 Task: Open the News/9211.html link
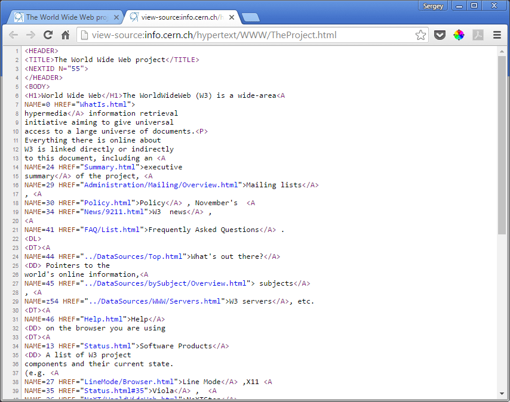tap(114, 212)
